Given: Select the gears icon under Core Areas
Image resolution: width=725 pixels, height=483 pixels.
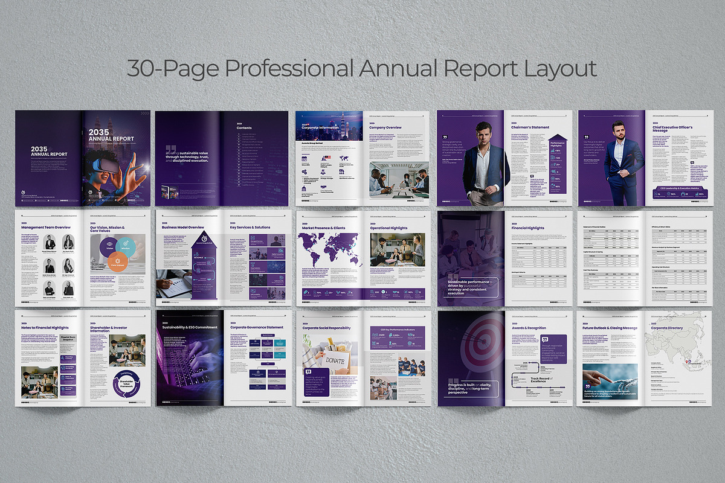Looking at the screenshot, I should click(x=304, y=172).
